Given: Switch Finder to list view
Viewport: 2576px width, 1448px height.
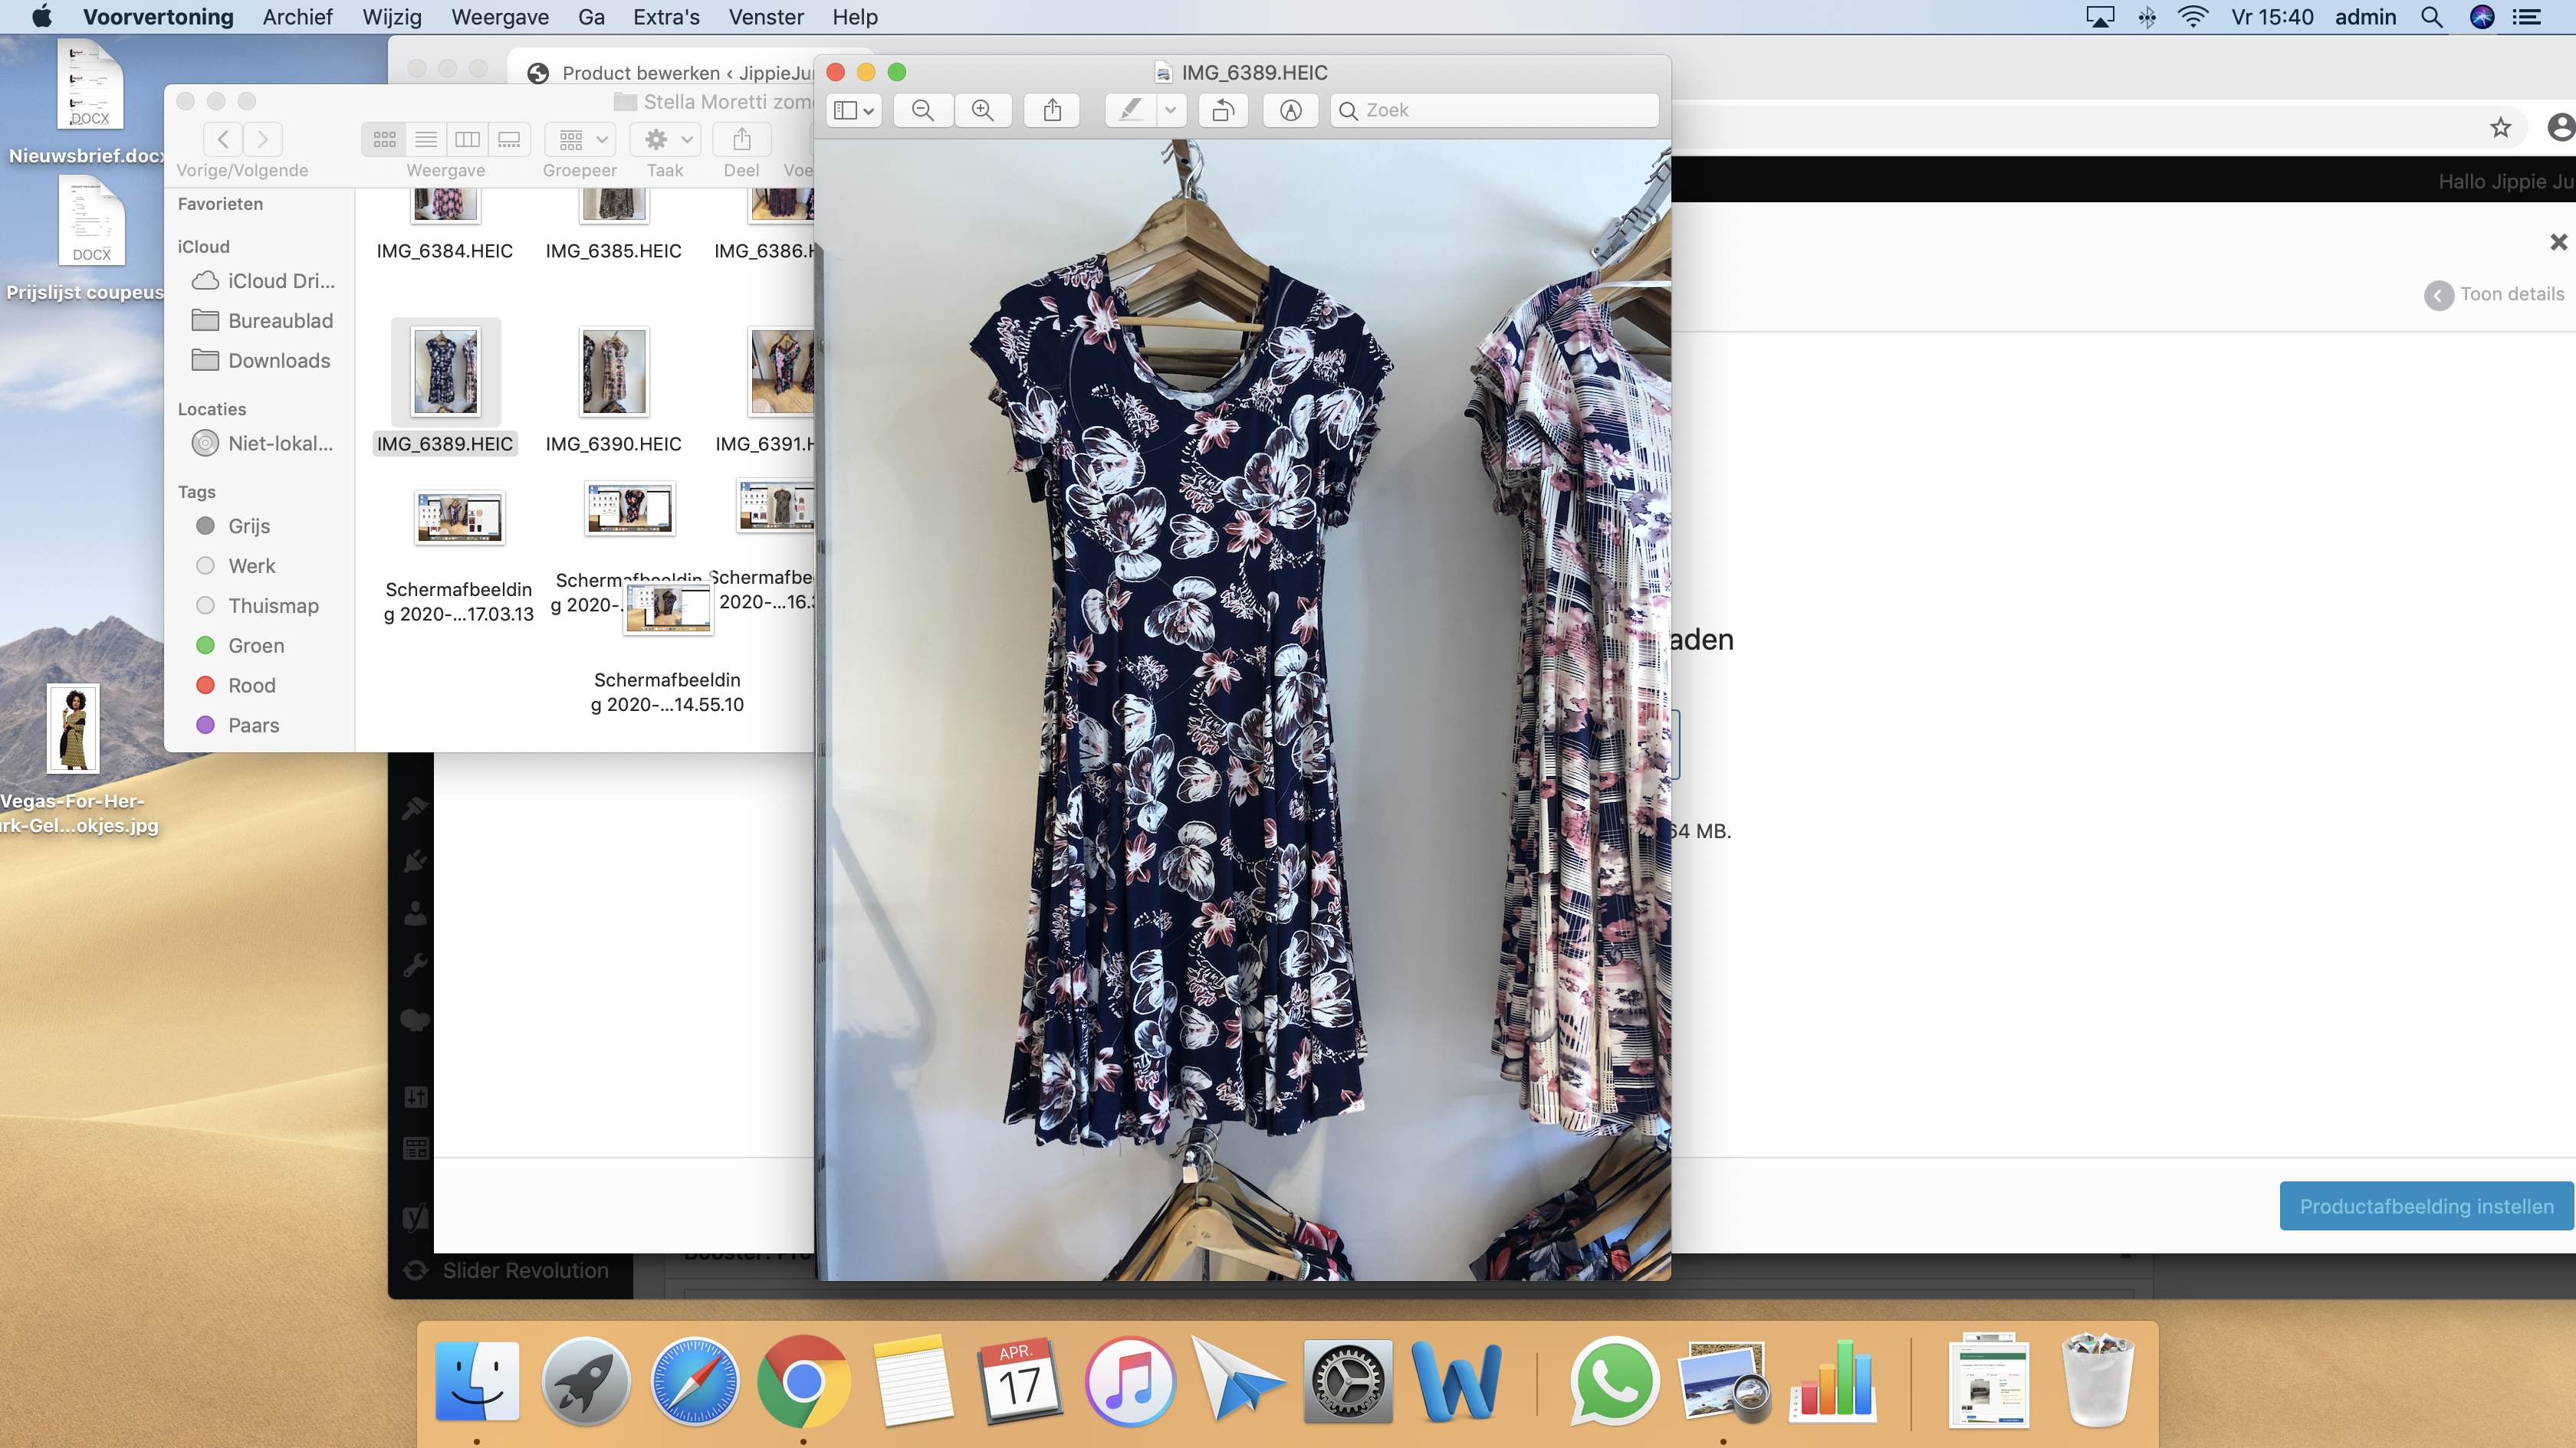Looking at the screenshot, I should click(426, 139).
